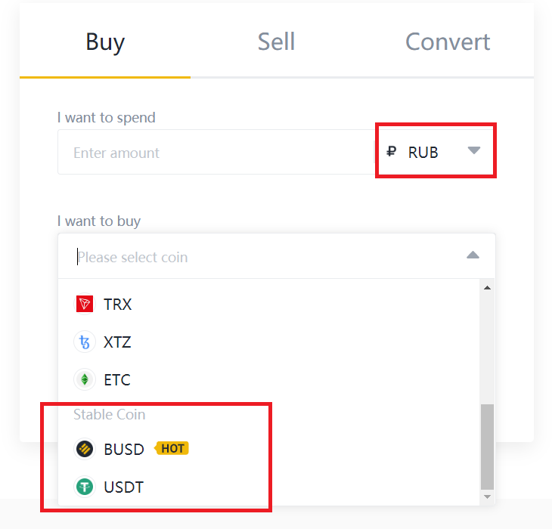
Task: Click the Tezos XTZ coin icon
Action: point(85,342)
